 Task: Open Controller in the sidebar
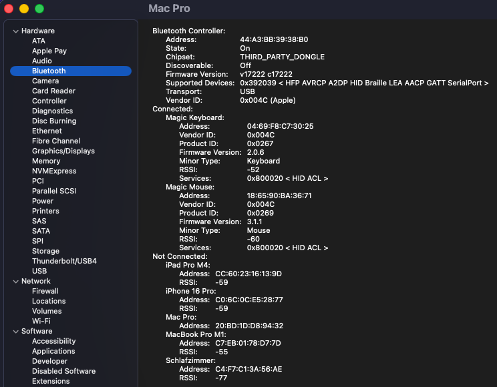point(49,101)
